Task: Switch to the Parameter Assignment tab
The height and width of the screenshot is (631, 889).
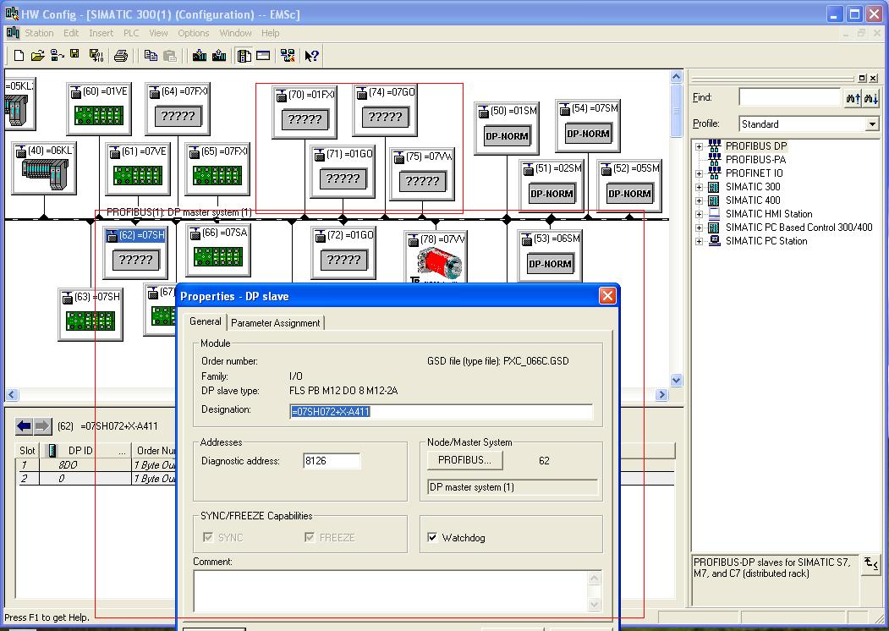Action: coord(276,323)
